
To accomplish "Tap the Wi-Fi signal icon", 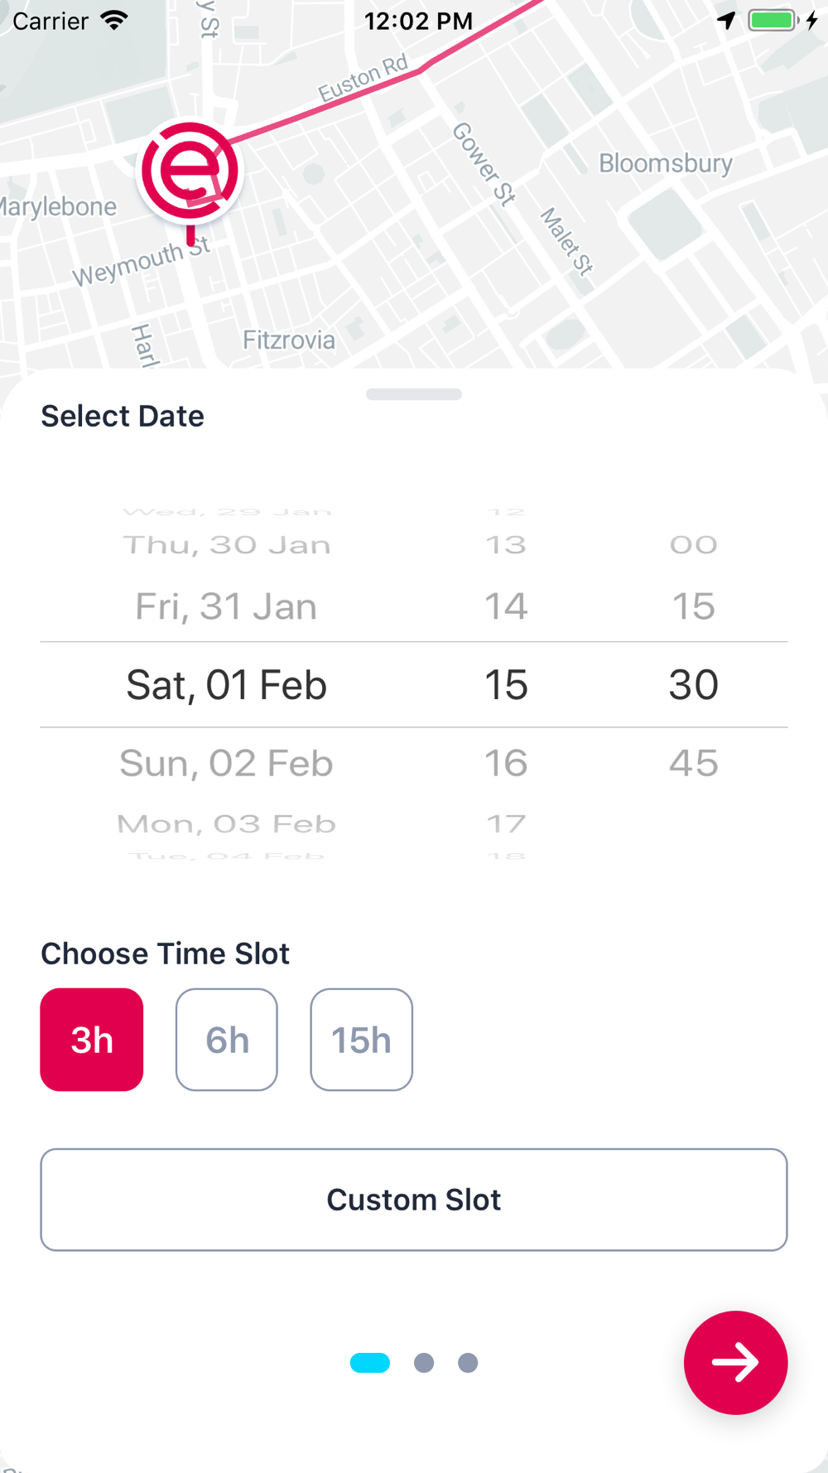I will coord(114,20).
